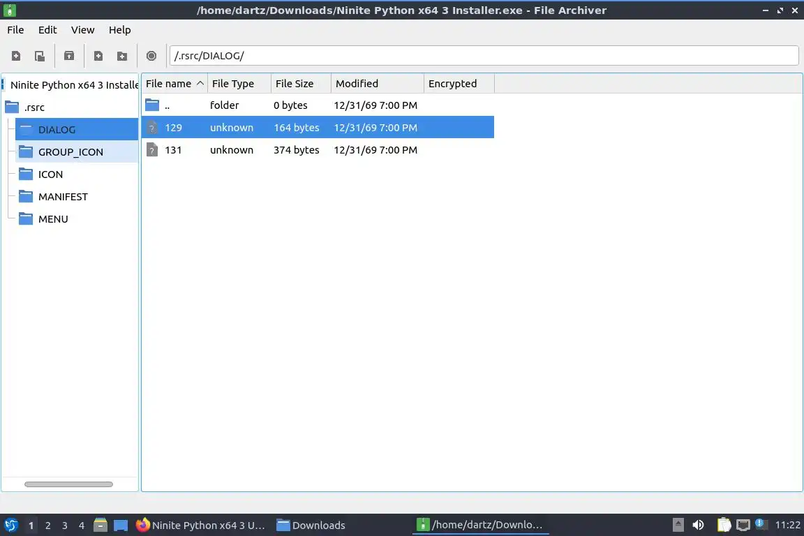
Task: Click the show desktop taskbar icon
Action: 121,526
